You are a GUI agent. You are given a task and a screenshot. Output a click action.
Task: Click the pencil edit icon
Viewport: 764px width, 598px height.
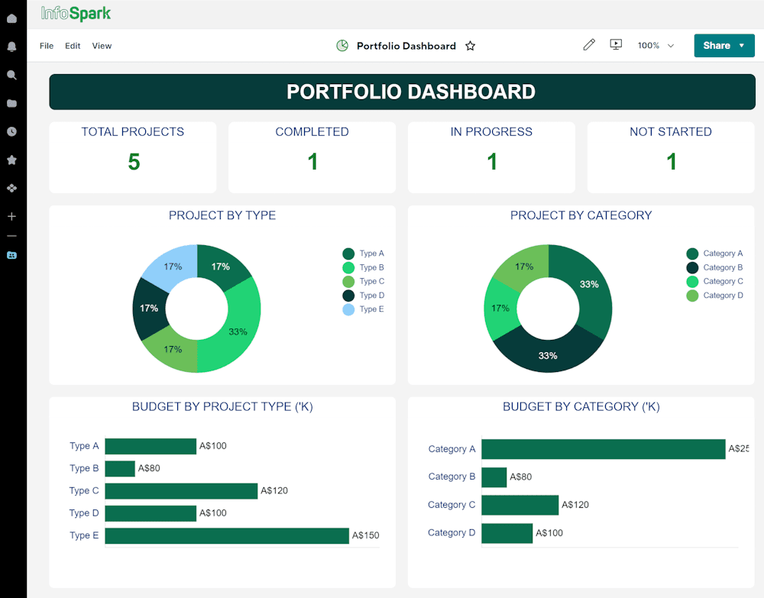point(588,45)
